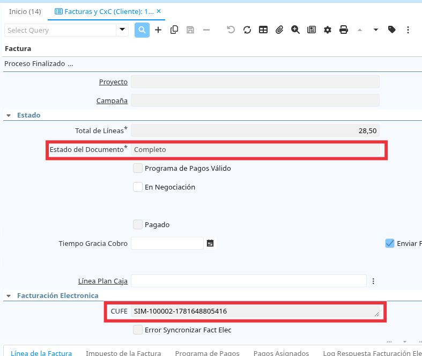422x356 pixels.
Task: Open the detail tabs dropdown arrow
Action: [x=405, y=342]
